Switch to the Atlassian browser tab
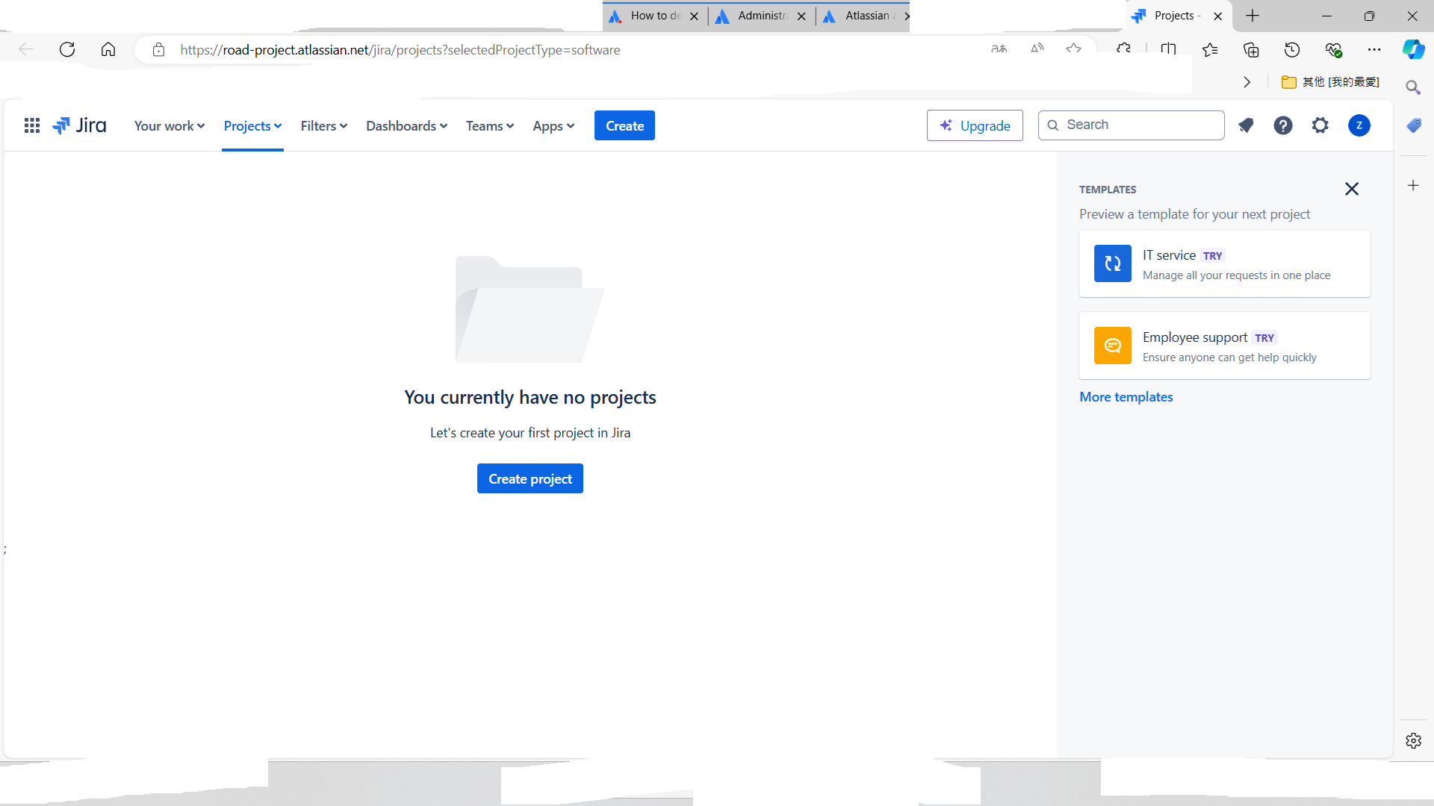1434x806 pixels. (x=863, y=16)
